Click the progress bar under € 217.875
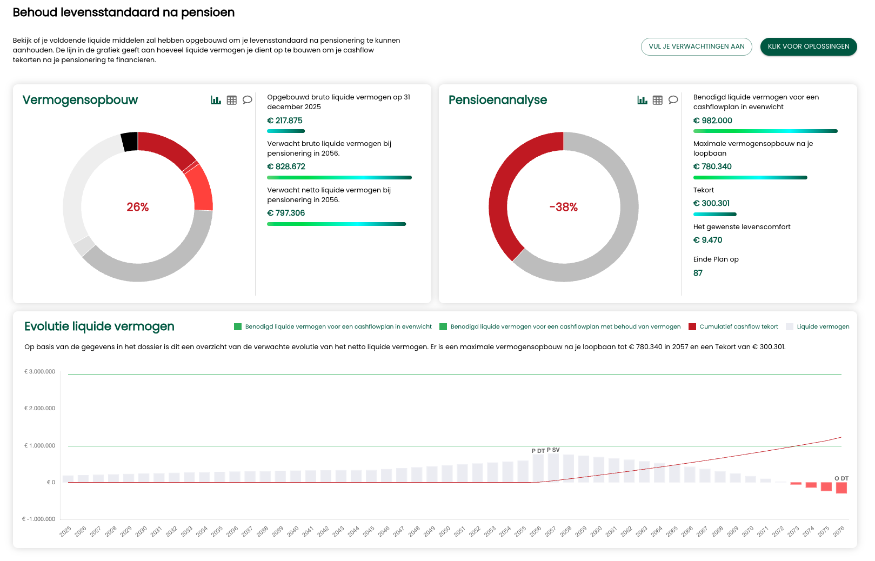This screenshot has width=875, height=561. [x=286, y=131]
